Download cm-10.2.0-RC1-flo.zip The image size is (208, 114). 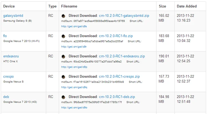click(116, 36)
